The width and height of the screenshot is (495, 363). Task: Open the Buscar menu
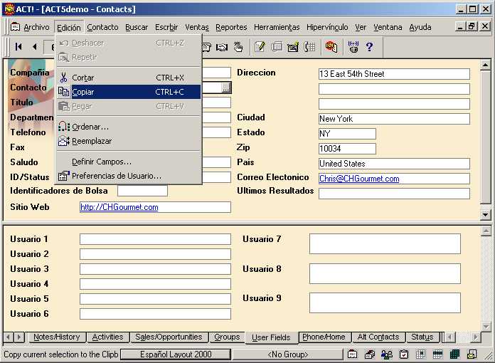pos(137,28)
